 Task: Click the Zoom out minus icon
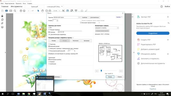(x=46, y=11)
